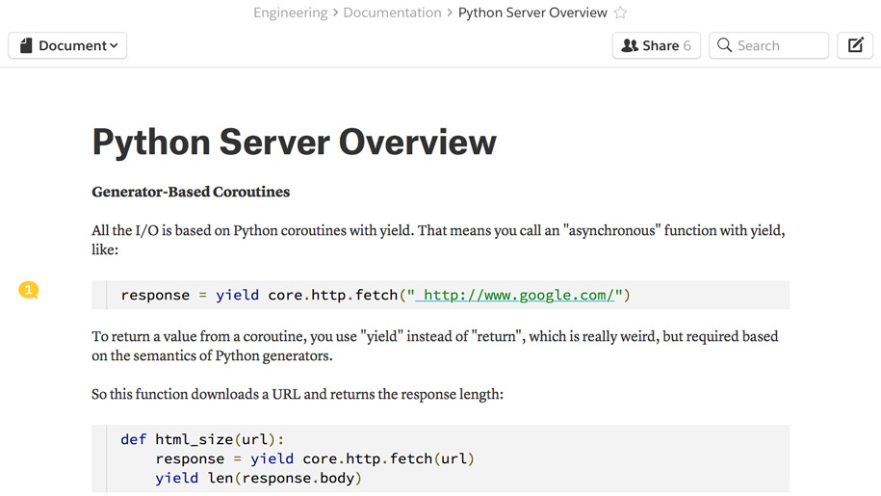
Task: Click the 'def html_size(url):' code line
Action: (x=202, y=439)
